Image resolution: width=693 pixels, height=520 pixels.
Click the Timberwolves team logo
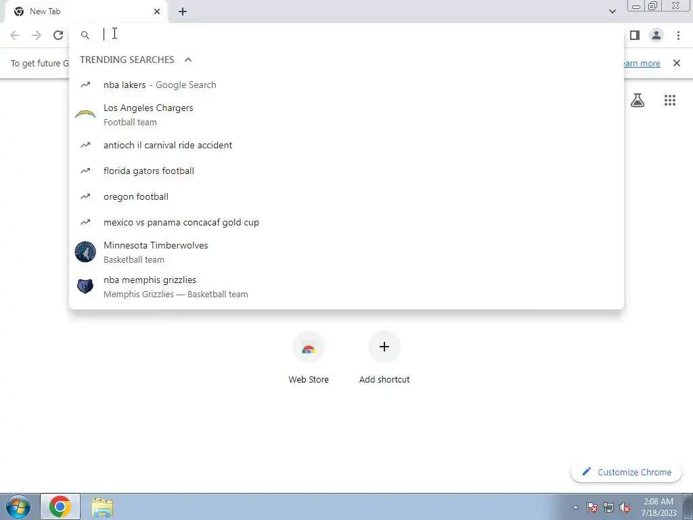(x=85, y=252)
